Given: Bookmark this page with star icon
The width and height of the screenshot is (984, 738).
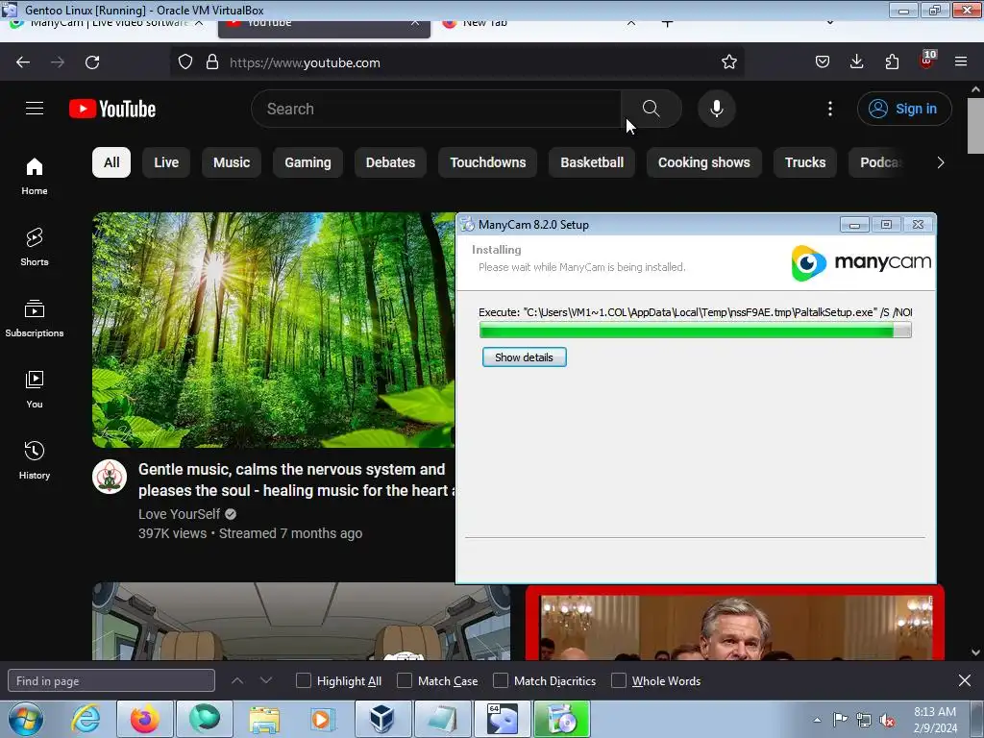Looking at the screenshot, I should 728,61.
